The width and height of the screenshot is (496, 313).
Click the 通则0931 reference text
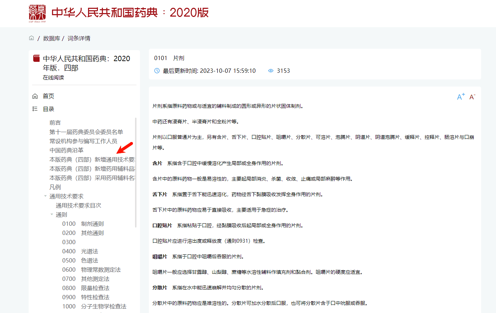point(238,241)
